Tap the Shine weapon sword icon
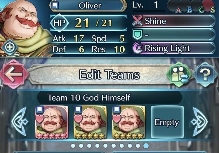The height and width of the screenshot is (153, 219). pos(138,21)
